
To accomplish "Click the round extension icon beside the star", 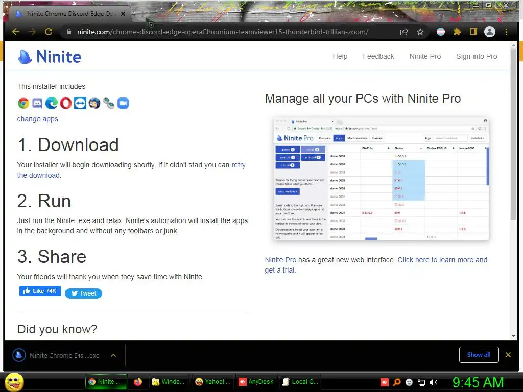I will (441, 32).
